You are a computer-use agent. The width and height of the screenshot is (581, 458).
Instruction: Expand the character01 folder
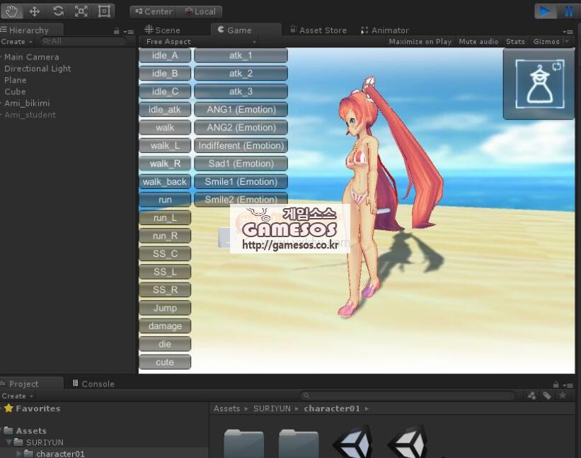(19, 454)
